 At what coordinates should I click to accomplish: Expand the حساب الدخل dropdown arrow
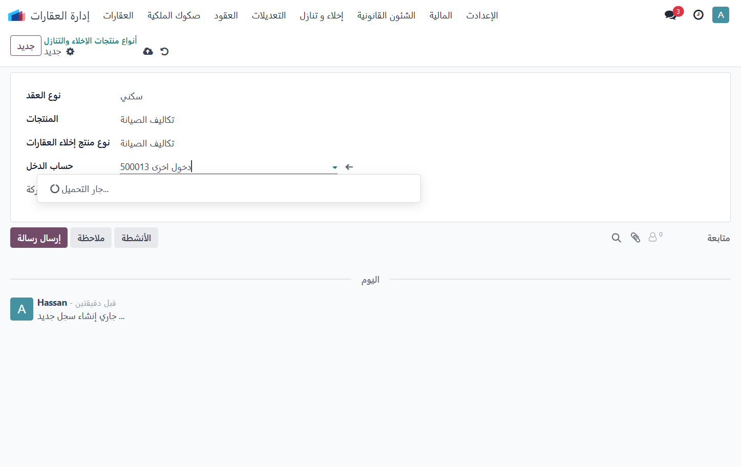pos(334,167)
